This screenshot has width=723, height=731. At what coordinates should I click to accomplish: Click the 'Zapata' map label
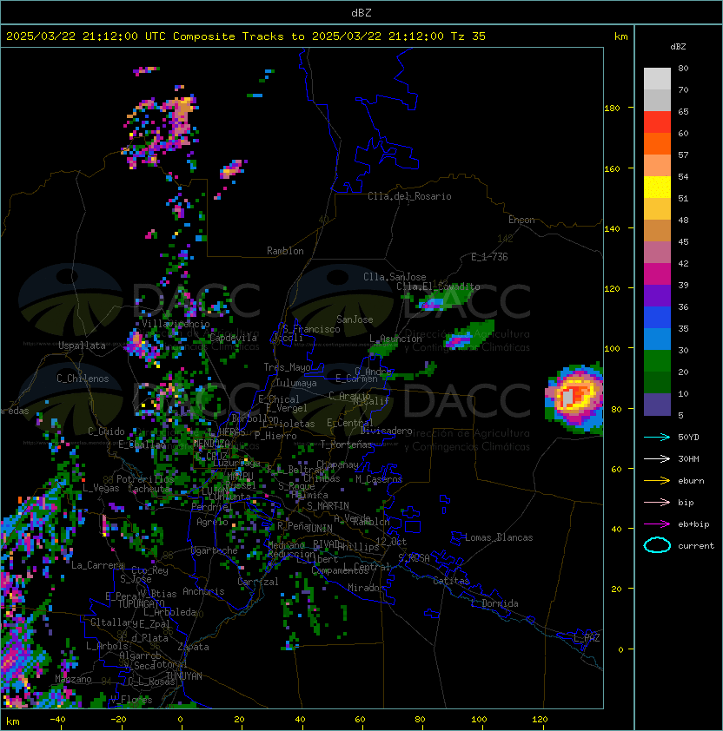[193, 647]
